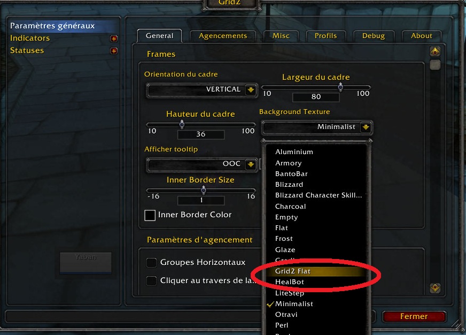Toggle the Inner Border Color swatch
This screenshot has width=466, height=335.
point(150,215)
